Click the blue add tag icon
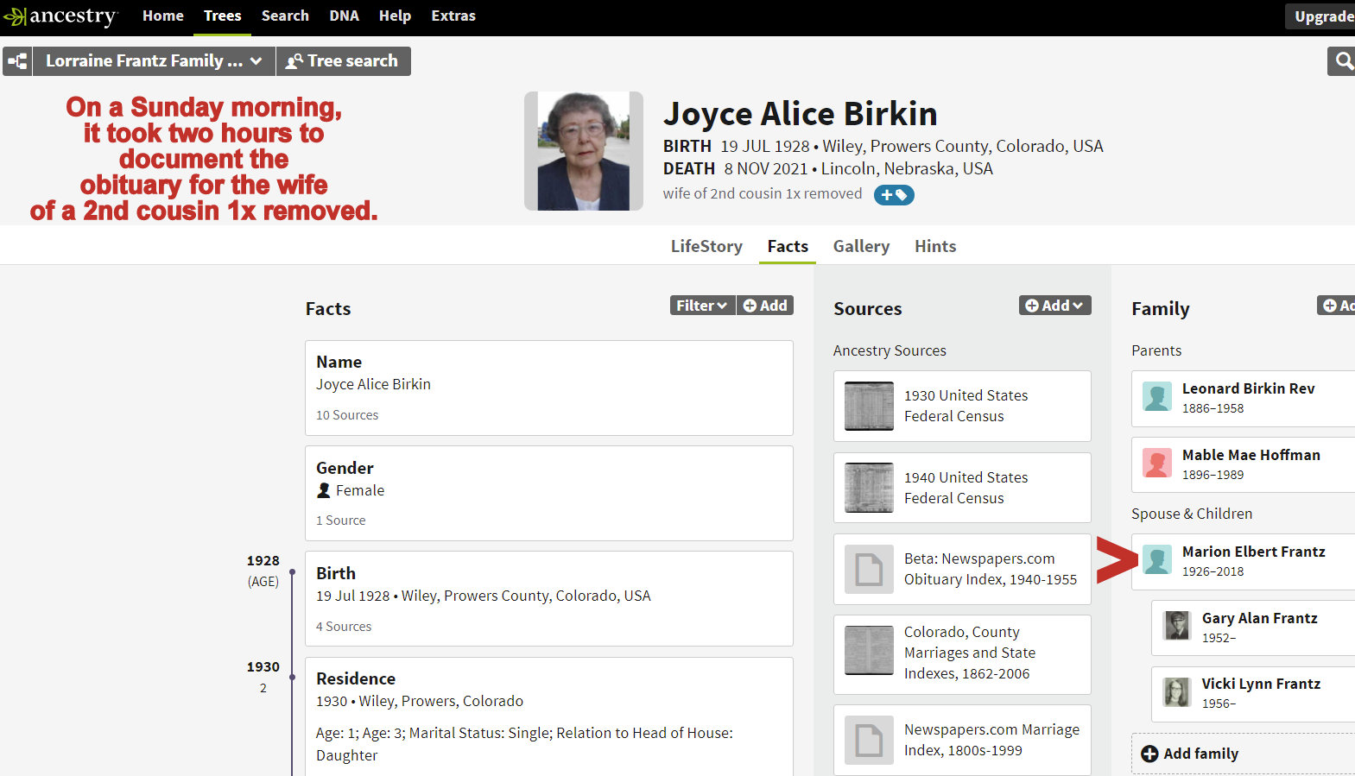1355x776 pixels. pyautogui.click(x=894, y=195)
